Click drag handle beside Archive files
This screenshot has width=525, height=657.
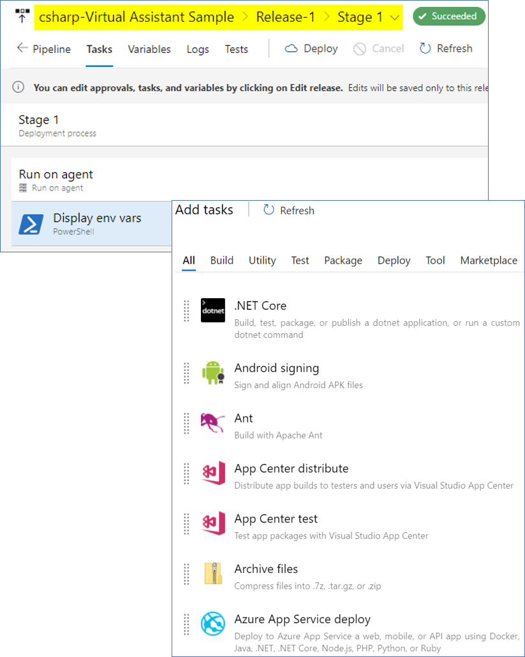point(187,574)
